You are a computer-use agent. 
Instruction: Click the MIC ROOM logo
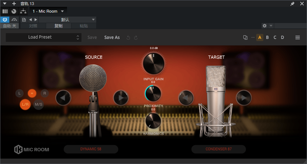pyautogui.click(x=31, y=150)
